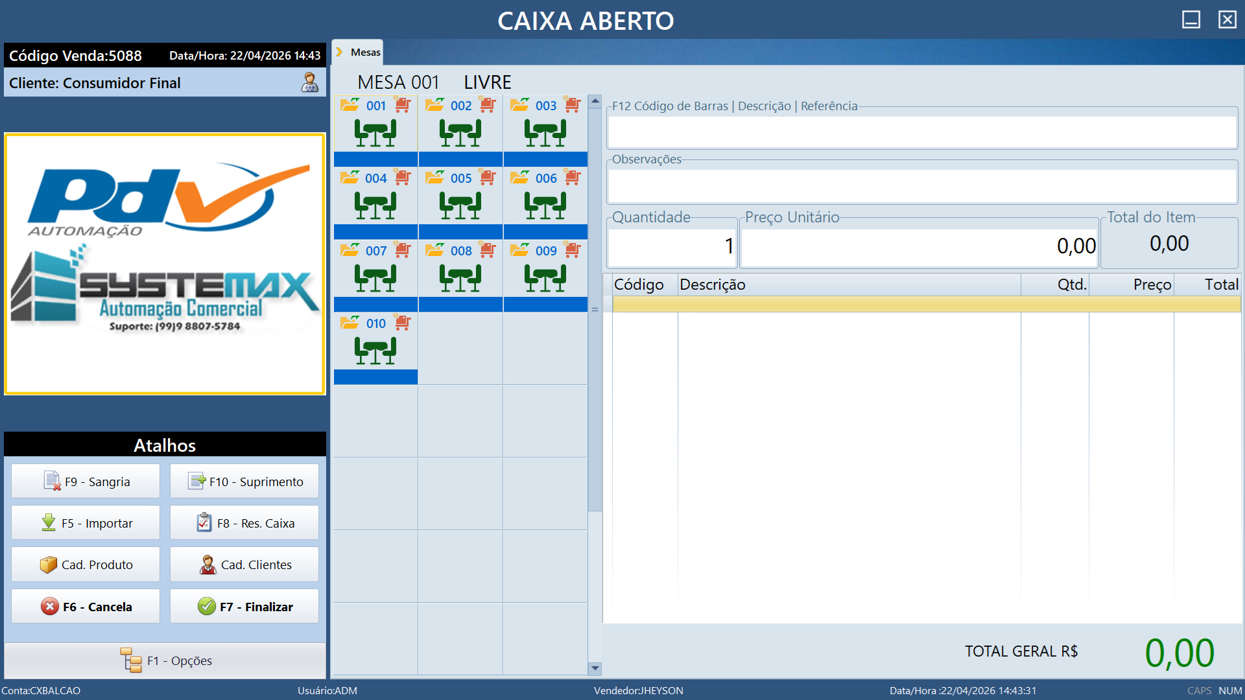1245x700 pixels.
Task: Select the table 004 dining icon
Action: (x=375, y=205)
